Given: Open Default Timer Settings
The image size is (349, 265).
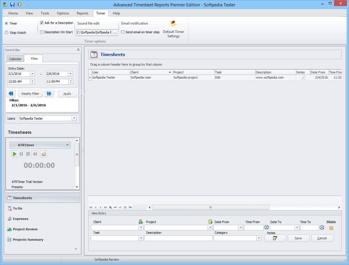Looking at the screenshot, I should click(173, 29).
